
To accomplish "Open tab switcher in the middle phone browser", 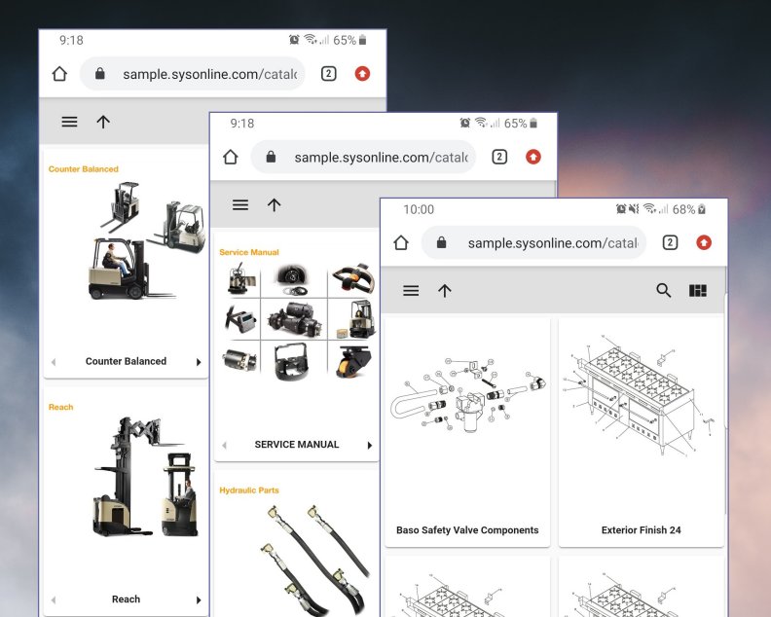I will (x=499, y=157).
